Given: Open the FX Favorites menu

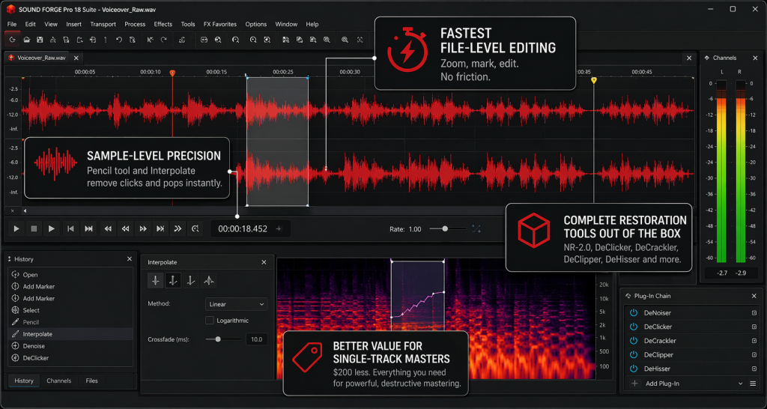Looking at the screenshot, I should pos(220,24).
